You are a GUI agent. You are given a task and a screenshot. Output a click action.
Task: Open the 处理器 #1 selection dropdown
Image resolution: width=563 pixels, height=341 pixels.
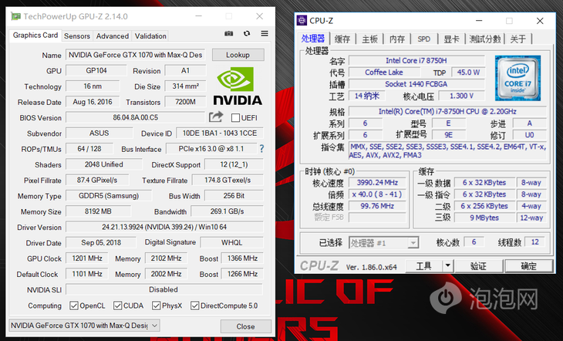coord(383,243)
